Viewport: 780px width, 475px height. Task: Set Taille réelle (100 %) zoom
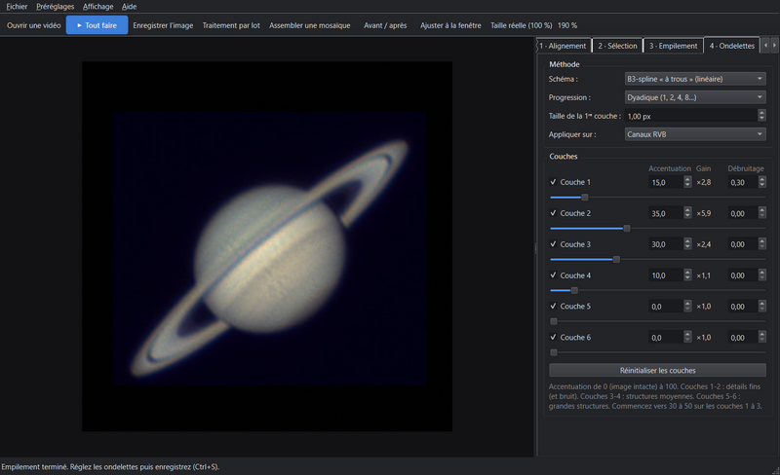[522, 25]
